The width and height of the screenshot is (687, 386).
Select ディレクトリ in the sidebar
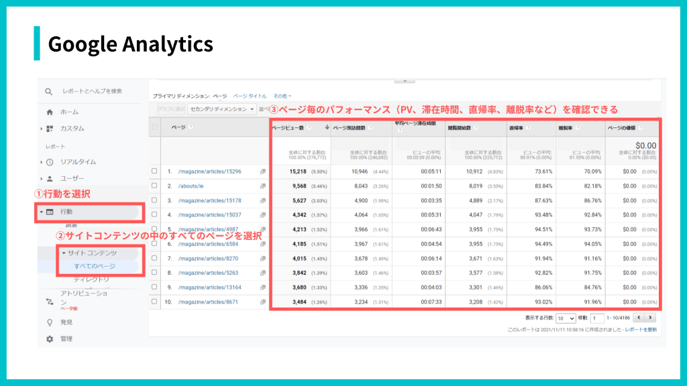coord(91,279)
